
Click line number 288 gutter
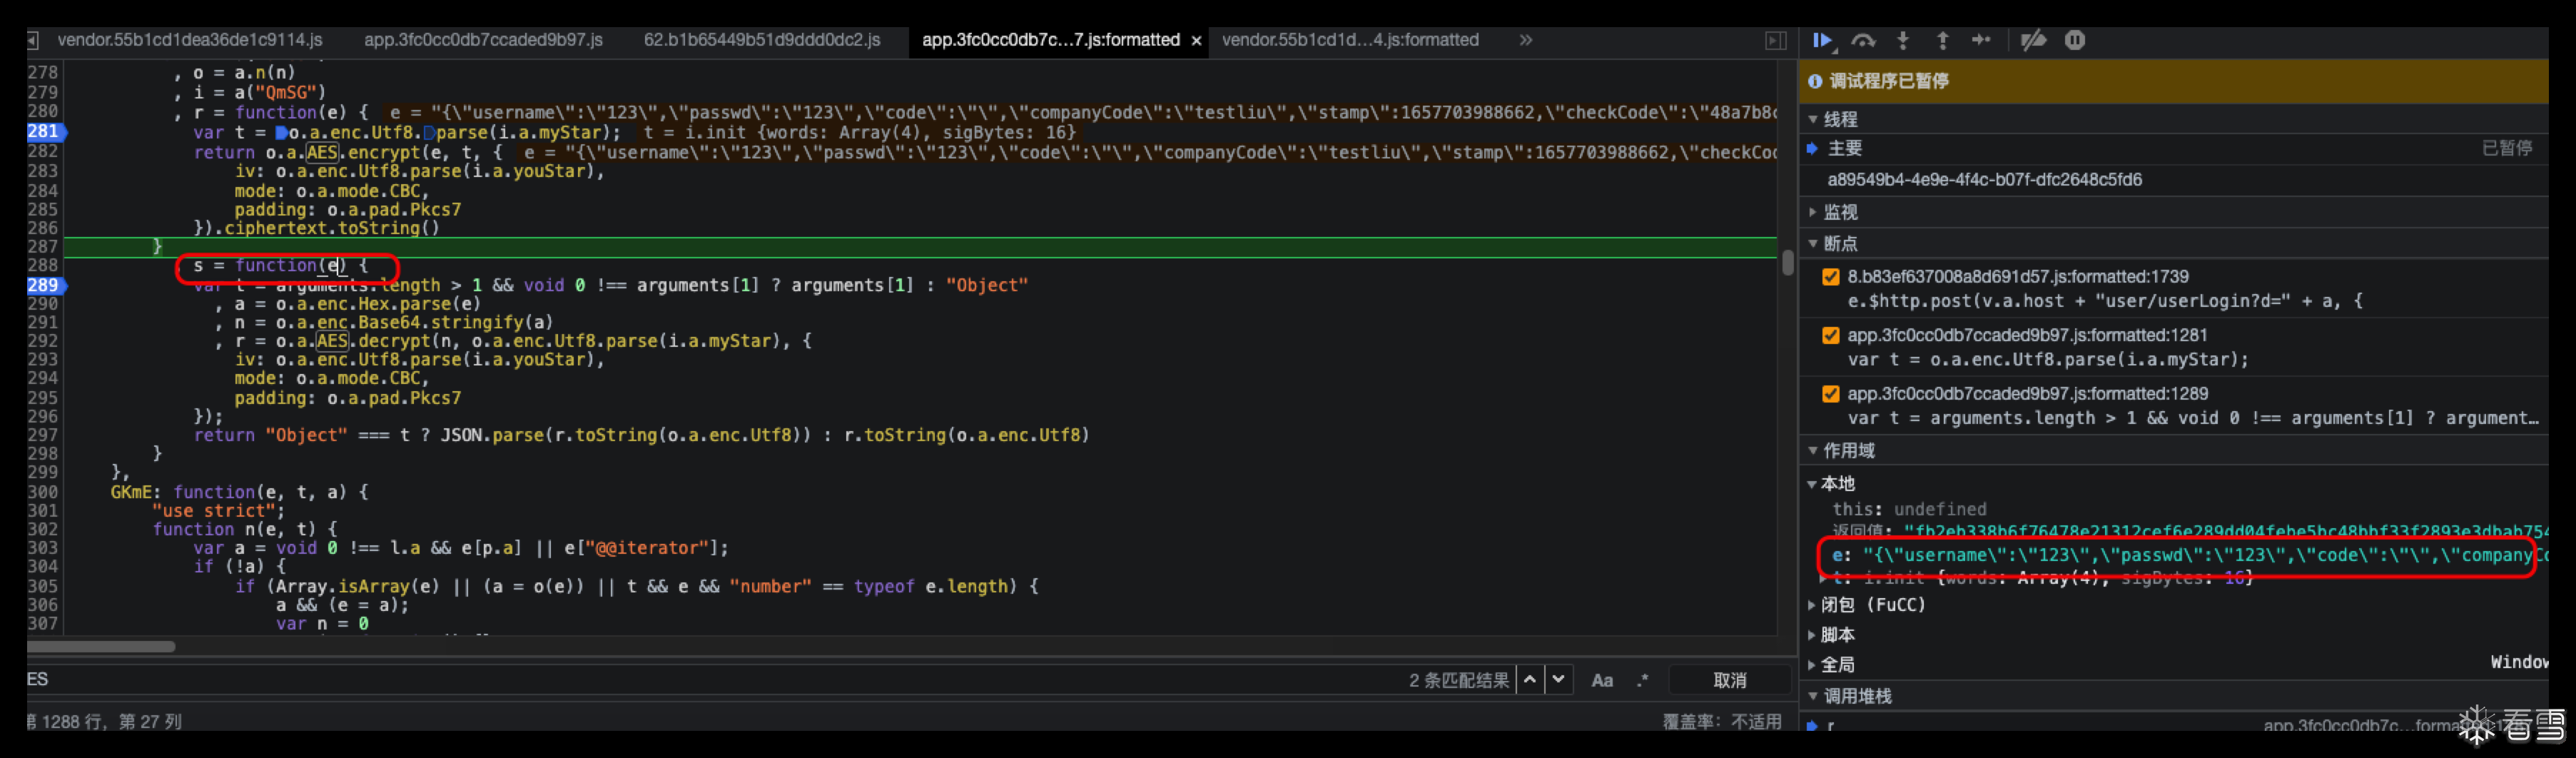[x=43, y=266]
